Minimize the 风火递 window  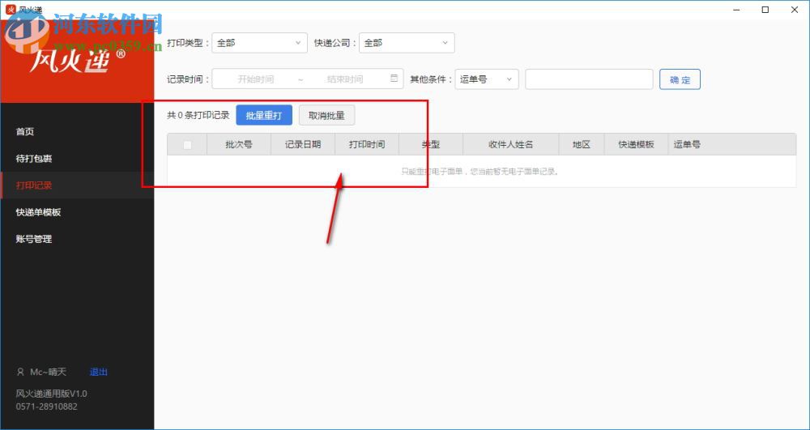(737, 9)
